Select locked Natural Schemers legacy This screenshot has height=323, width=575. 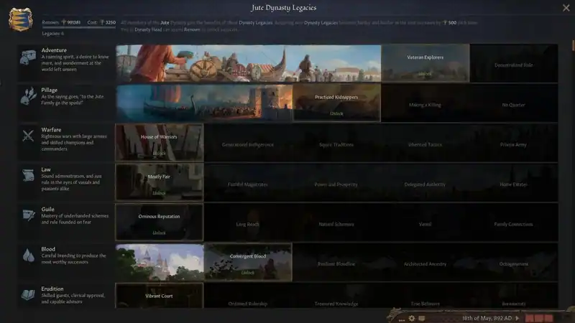coord(336,224)
